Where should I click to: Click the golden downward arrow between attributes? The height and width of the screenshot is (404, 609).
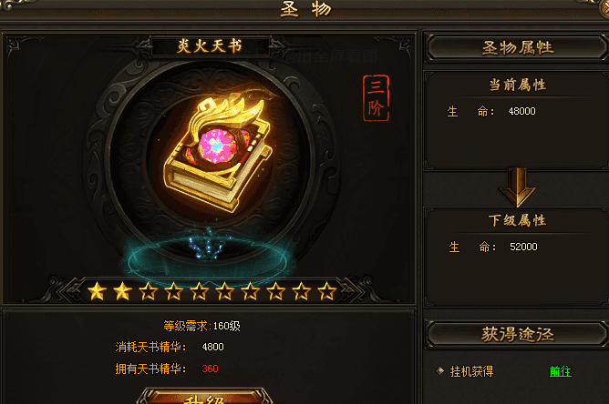[x=517, y=187]
